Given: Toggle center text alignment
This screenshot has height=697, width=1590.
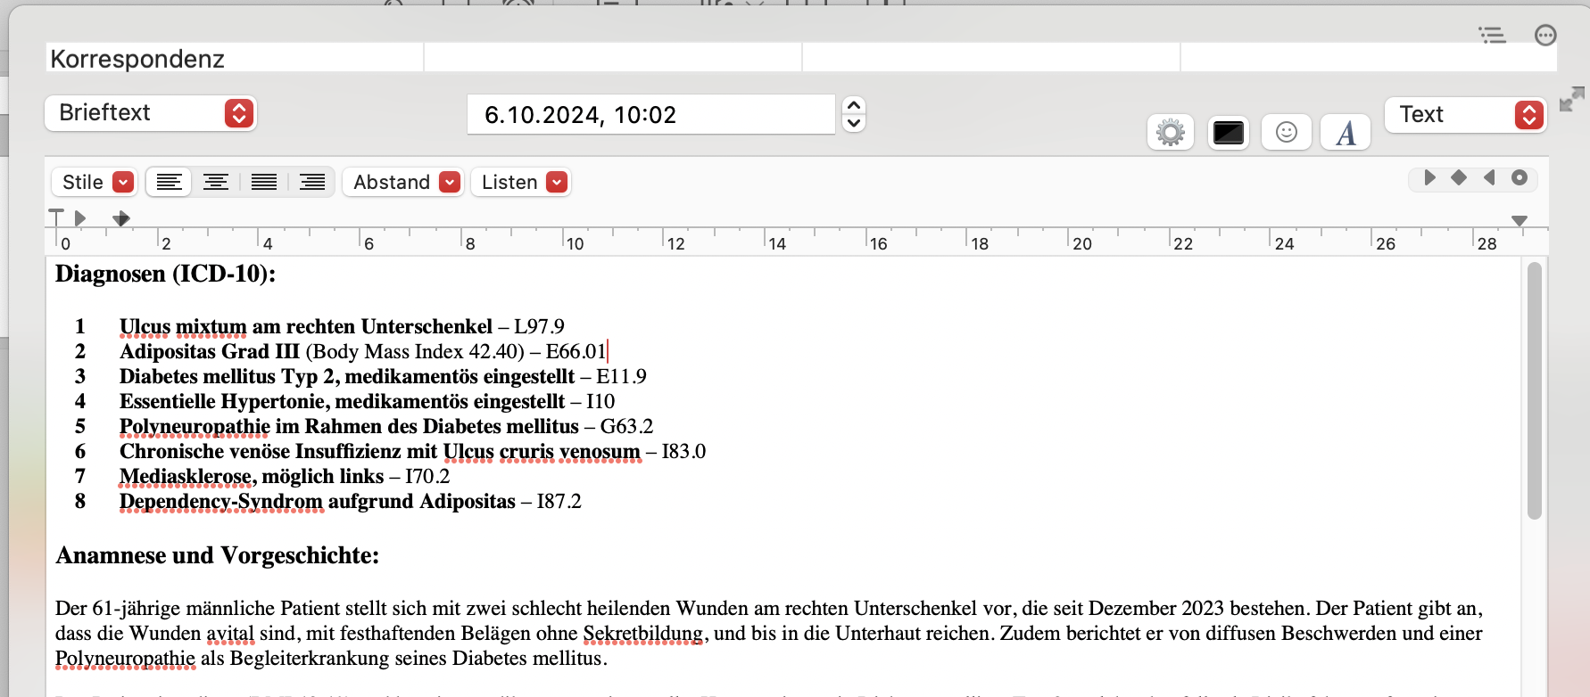Looking at the screenshot, I should point(216,182).
